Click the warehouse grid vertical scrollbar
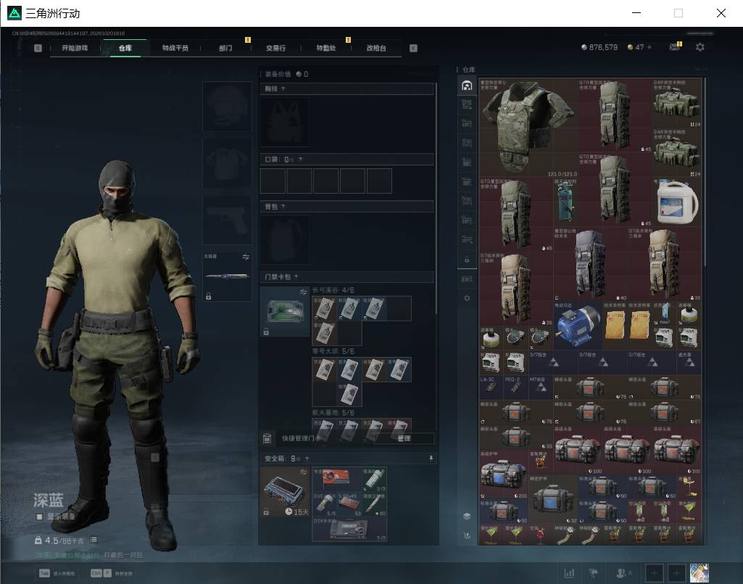This screenshot has width=743, height=584. (705, 172)
